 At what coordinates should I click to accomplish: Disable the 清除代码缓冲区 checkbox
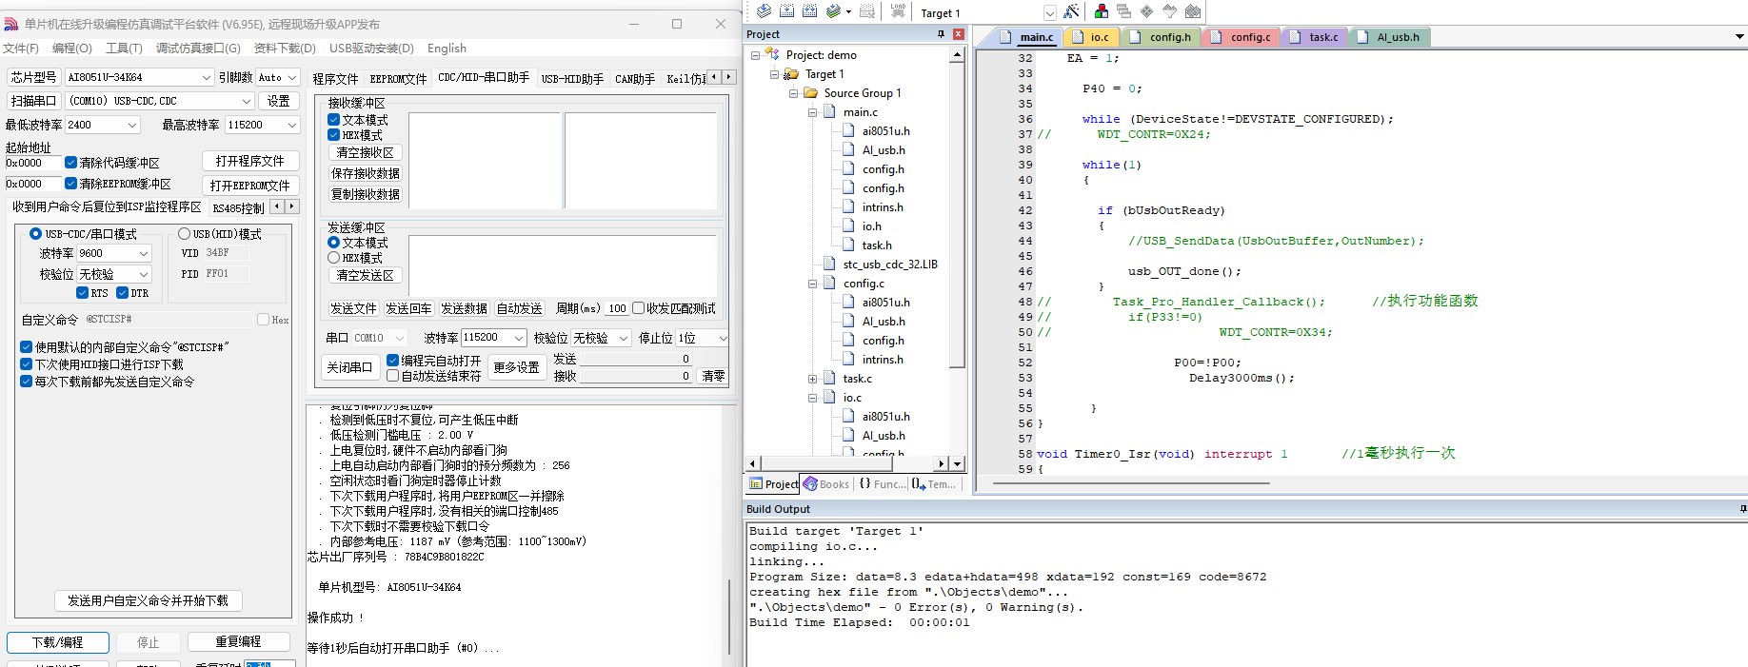[x=70, y=163]
